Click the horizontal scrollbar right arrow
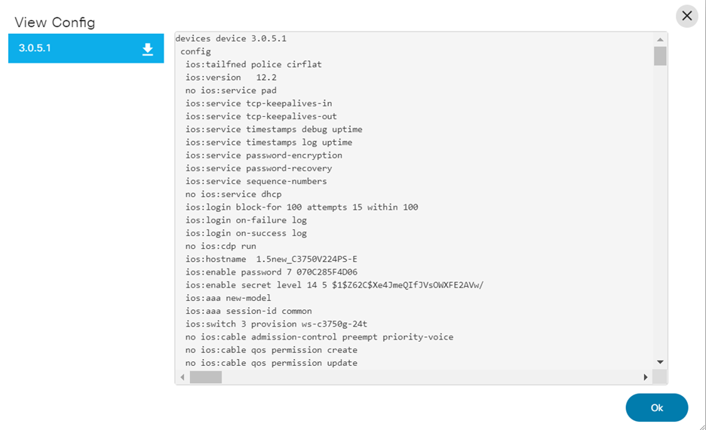The height and width of the screenshot is (430, 706). point(645,376)
